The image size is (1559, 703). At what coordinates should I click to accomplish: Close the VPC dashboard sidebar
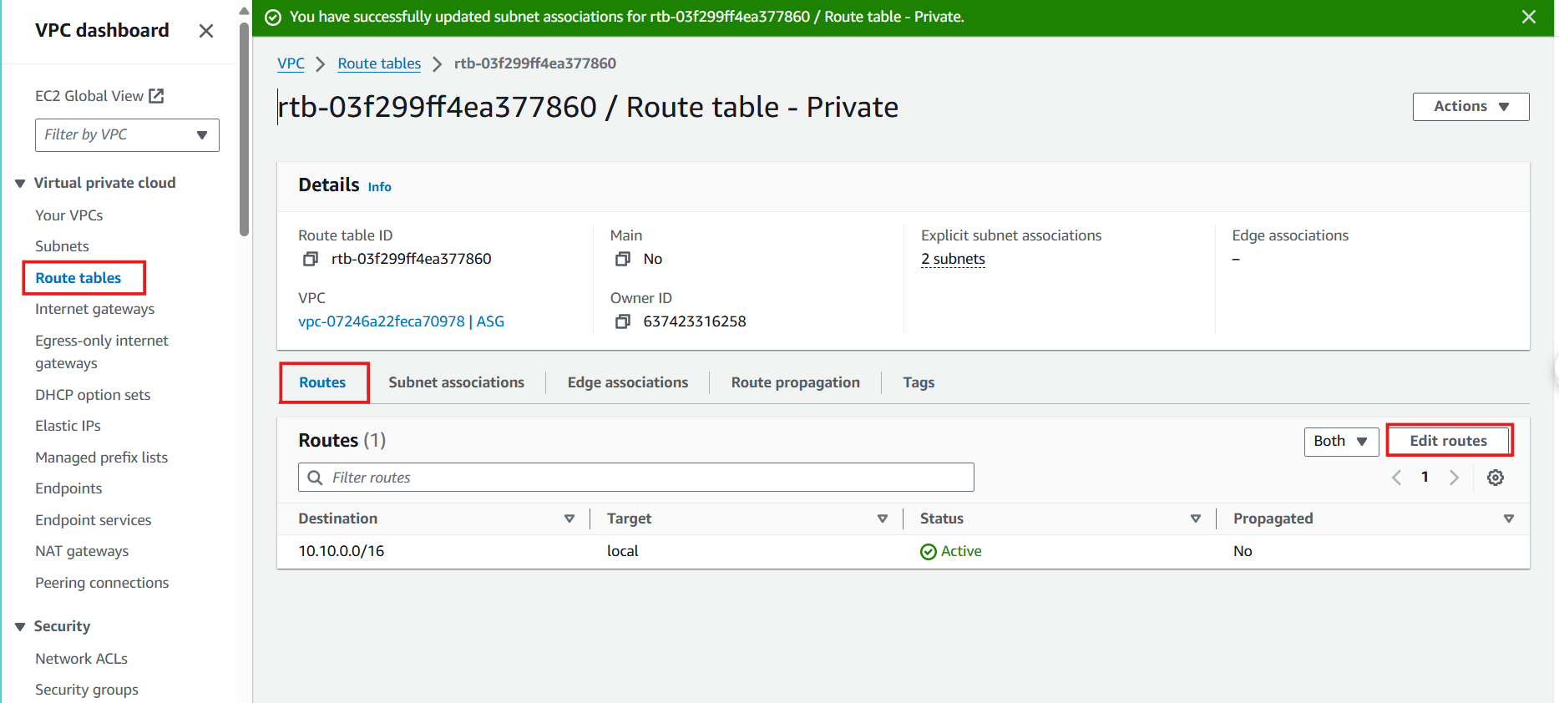coord(206,31)
